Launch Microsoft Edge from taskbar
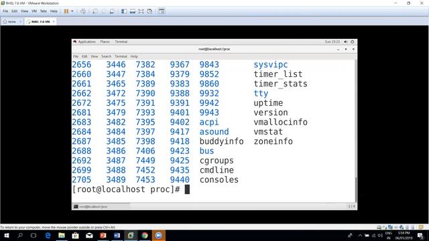The width and height of the screenshot is (429, 241). tap(48, 236)
